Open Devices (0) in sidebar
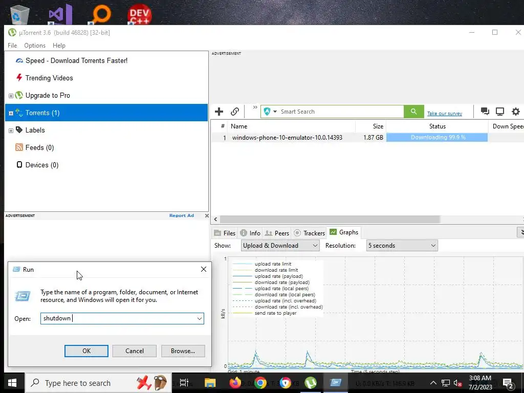The width and height of the screenshot is (524, 393). point(42,165)
